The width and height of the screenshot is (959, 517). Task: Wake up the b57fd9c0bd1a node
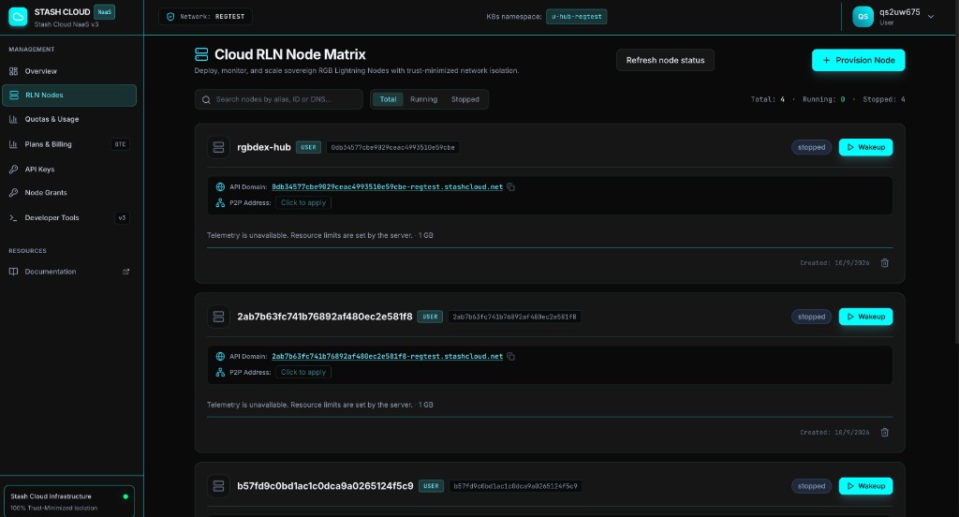click(865, 486)
